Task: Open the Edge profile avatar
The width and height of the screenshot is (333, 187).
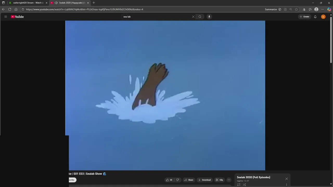Action: pos(316,9)
